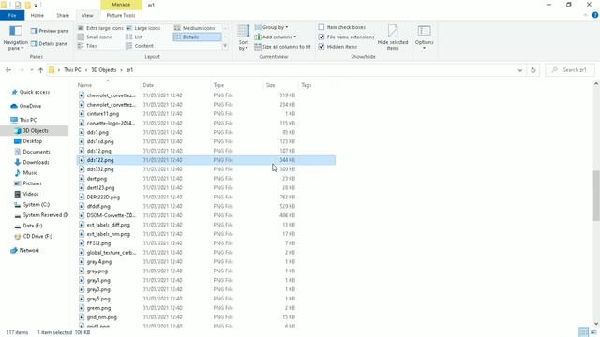Open Desktop in navigation pane
The image size is (600, 337).
[x=29, y=141]
